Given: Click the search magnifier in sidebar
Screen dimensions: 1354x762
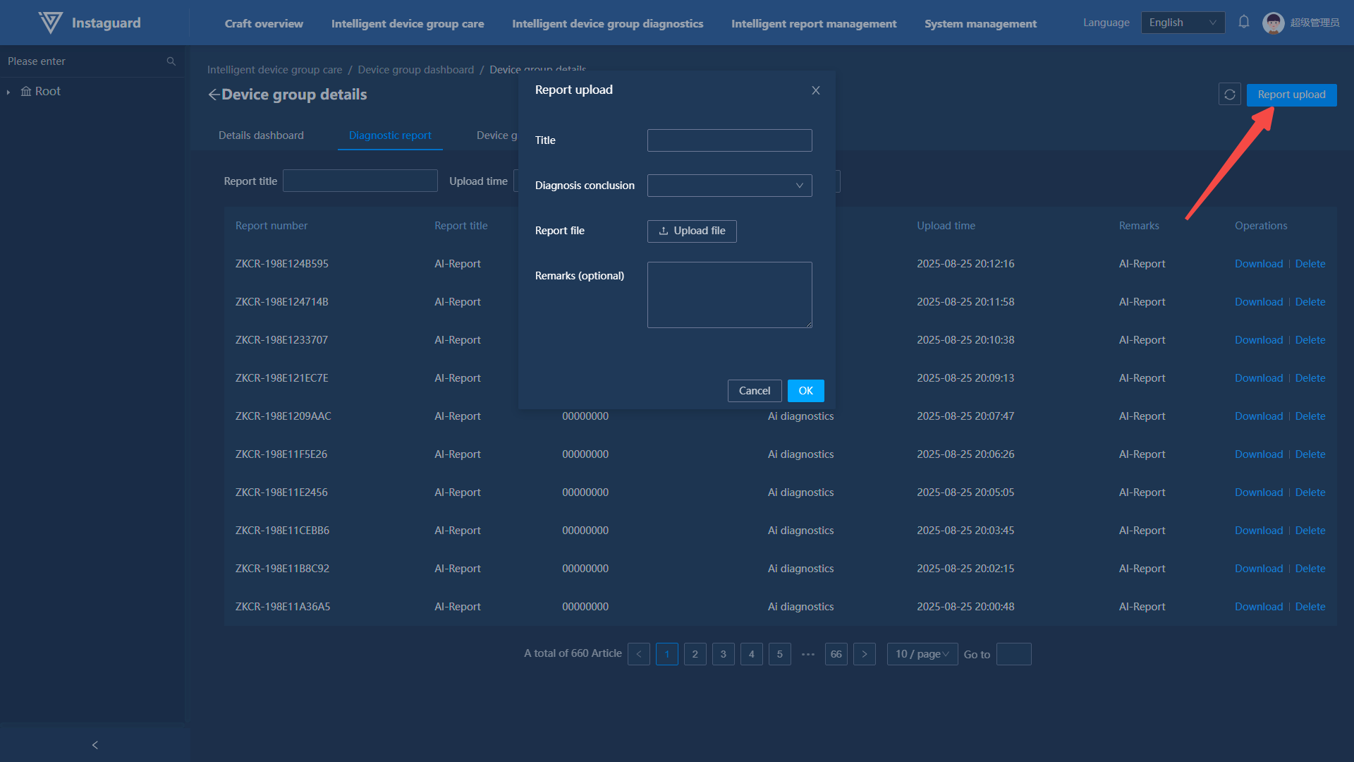Looking at the screenshot, I should pyautogui.click(x=171, y=61).
